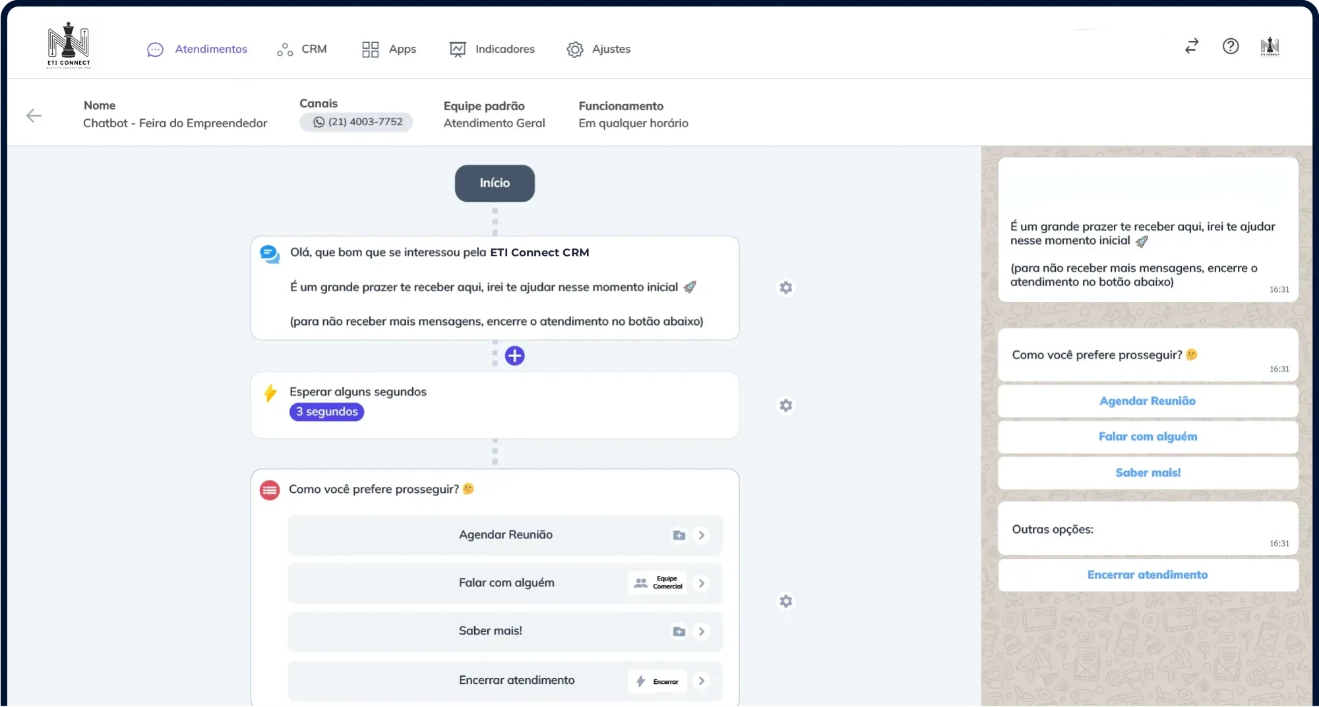The height and width of the screenshot is (707, 1319).
Task: Click the ETI Connect logo
Action: pos(69,45)
